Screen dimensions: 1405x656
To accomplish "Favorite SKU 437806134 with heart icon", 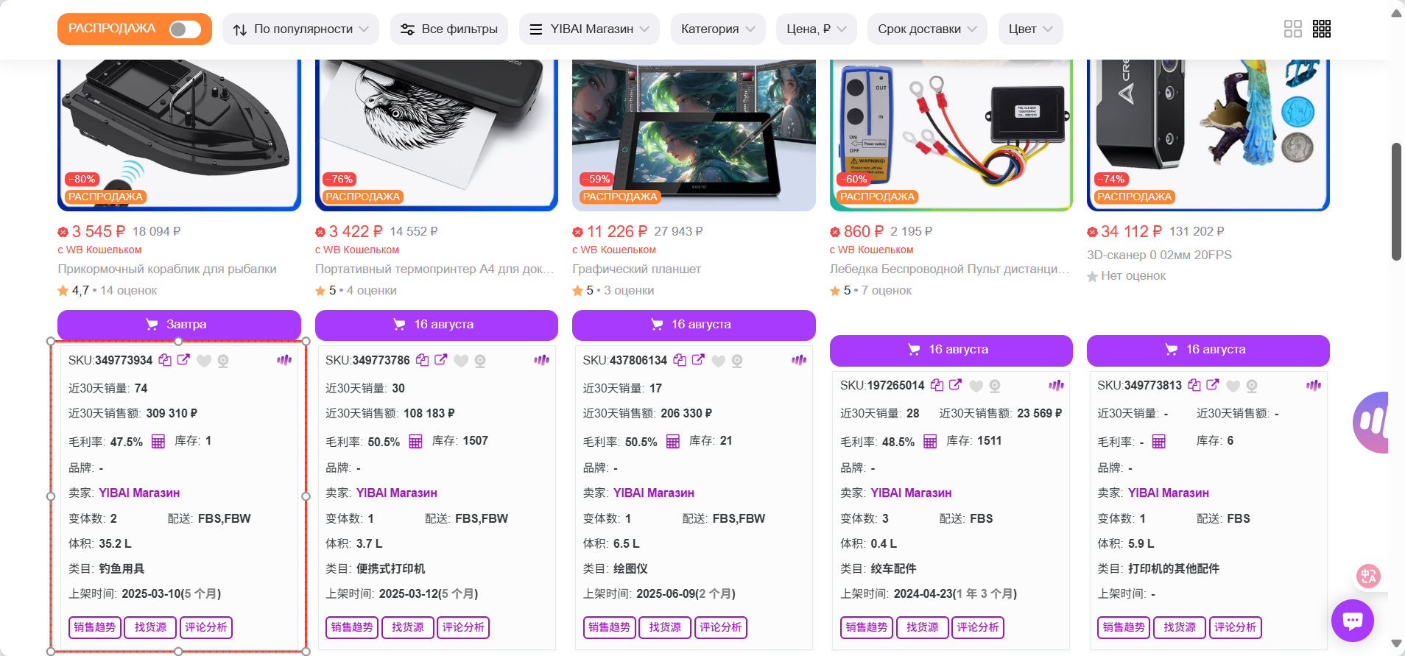I will click(x=719, y=361).
